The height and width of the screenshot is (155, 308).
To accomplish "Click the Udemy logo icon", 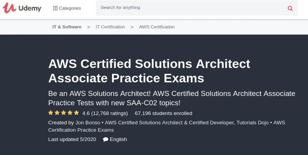I will pyautogui.click(x=9, y=8).
